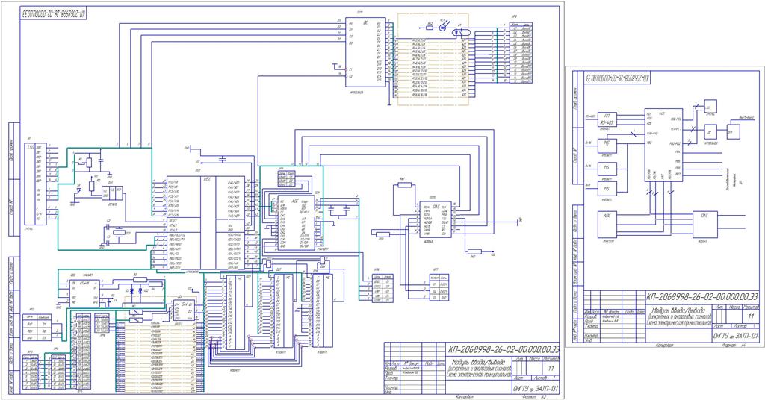Viewport: 765px width, 400px height.
Task: Click the small block above the DC block on A4
Action: pyautogui.click(x=710, y=106)
